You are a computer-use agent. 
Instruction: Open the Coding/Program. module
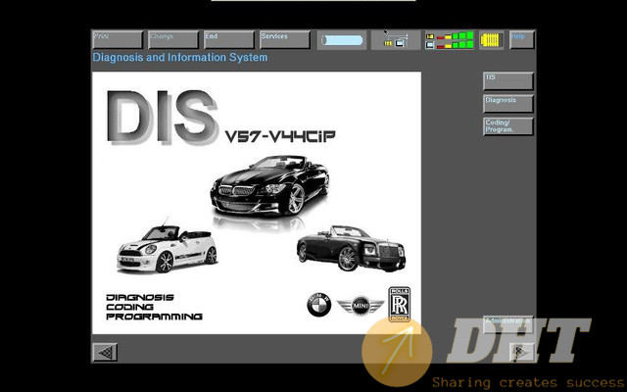click(507, 126)
